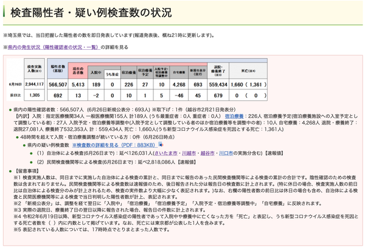Open the 検査数の詳細を見る PDF link
The height and width of the screenshot is (248, 365).
click(x=113, y=145)
